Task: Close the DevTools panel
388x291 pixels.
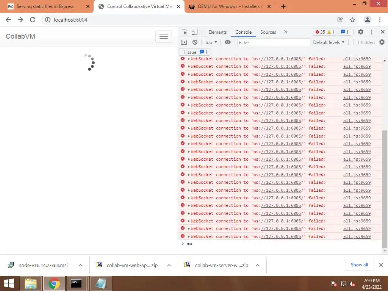Action: point(383,32)
